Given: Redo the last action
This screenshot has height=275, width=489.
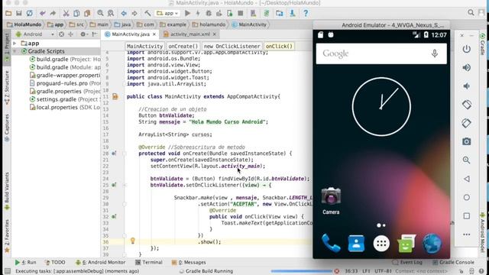Looking at the screenshot, I should click(x=53, y=14).
